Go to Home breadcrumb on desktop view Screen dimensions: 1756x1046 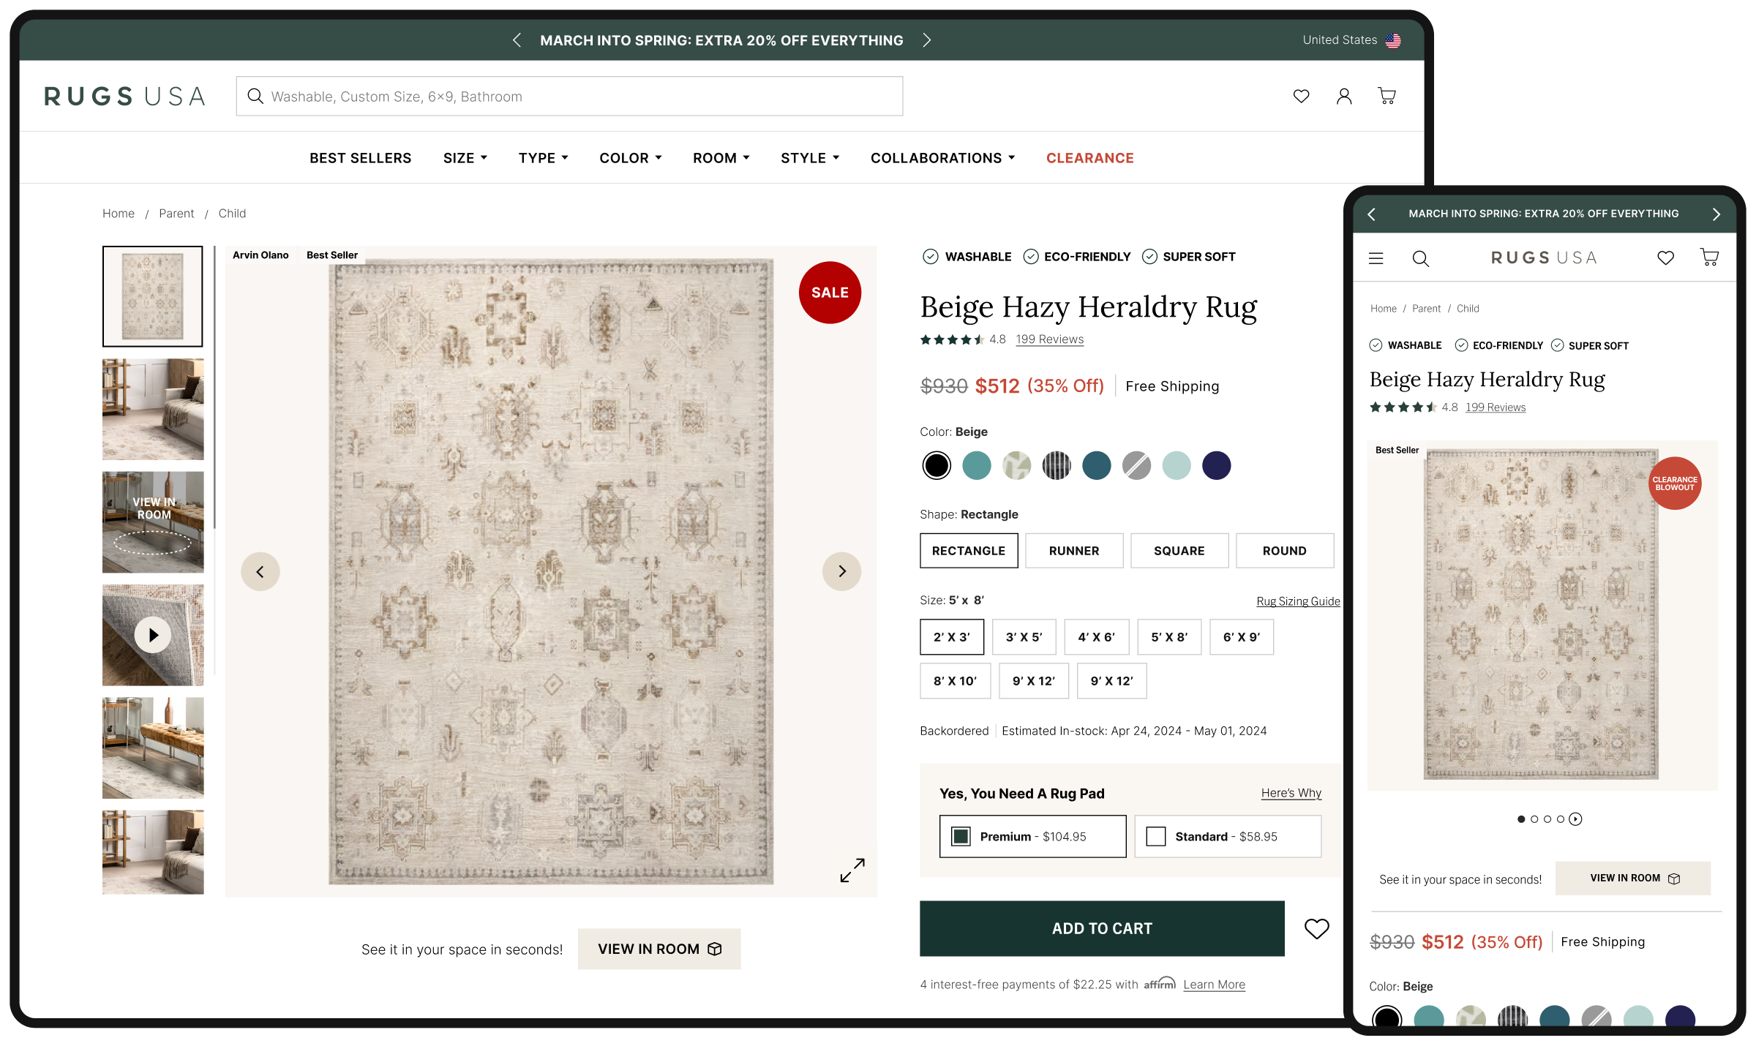pyautogui.click(x=119, y=214)
